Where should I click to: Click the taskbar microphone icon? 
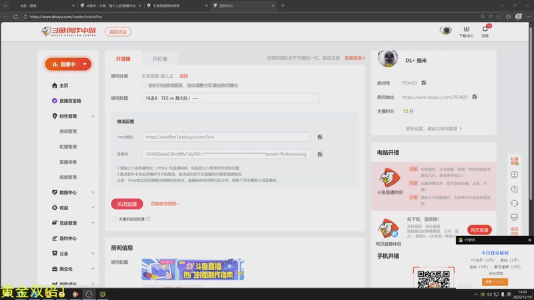(503, 294)
